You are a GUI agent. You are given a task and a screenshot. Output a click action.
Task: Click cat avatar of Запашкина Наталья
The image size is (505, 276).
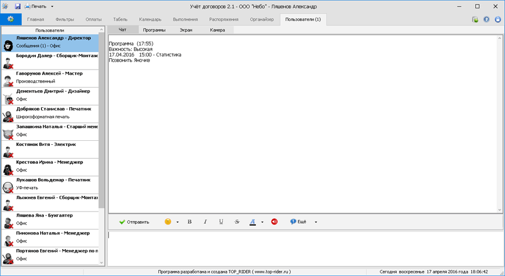click(x=8, y=134)
